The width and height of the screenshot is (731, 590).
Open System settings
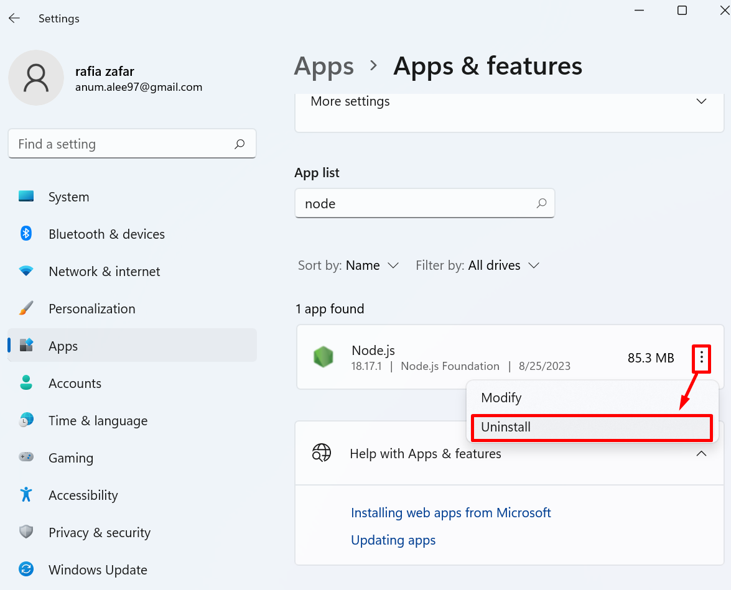(x=132, y=196)
